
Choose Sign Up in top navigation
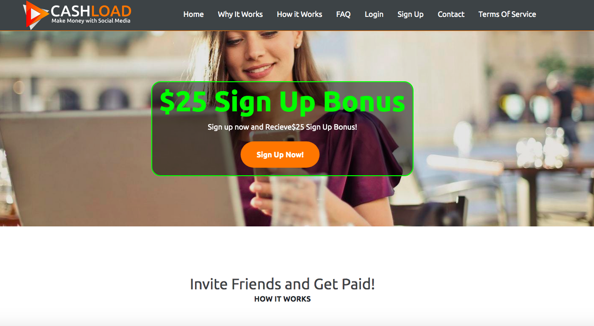pos(410,14)
